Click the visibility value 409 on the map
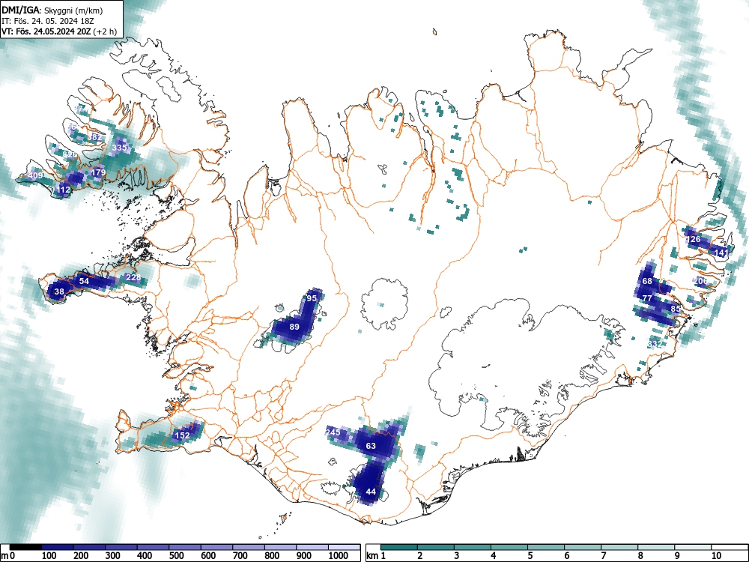The height and width of the screenshot is (562, 749). 36,175
